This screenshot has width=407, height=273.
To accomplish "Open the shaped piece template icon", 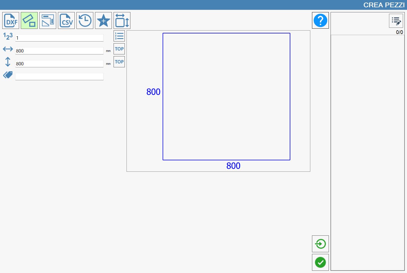I will (48, 20).
